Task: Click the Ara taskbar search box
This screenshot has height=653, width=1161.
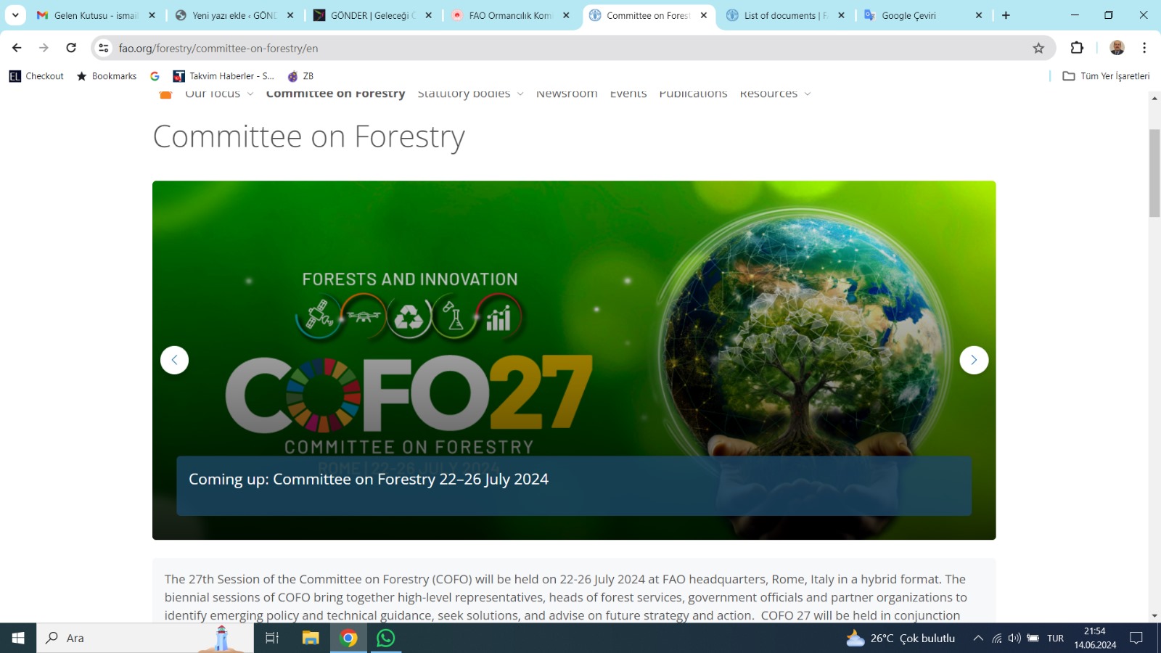Action: click(x=145, y=638)
